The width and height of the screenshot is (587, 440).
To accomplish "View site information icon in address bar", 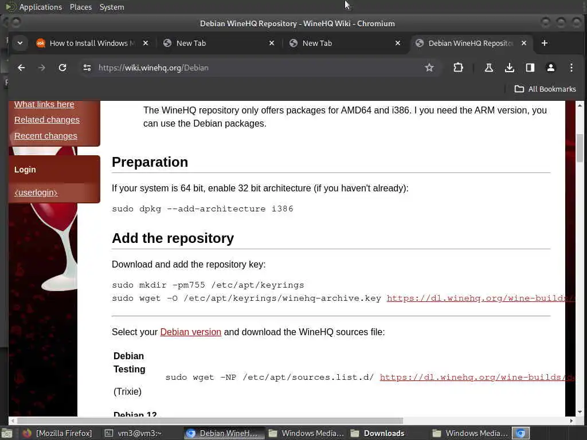I will (87, 68).
